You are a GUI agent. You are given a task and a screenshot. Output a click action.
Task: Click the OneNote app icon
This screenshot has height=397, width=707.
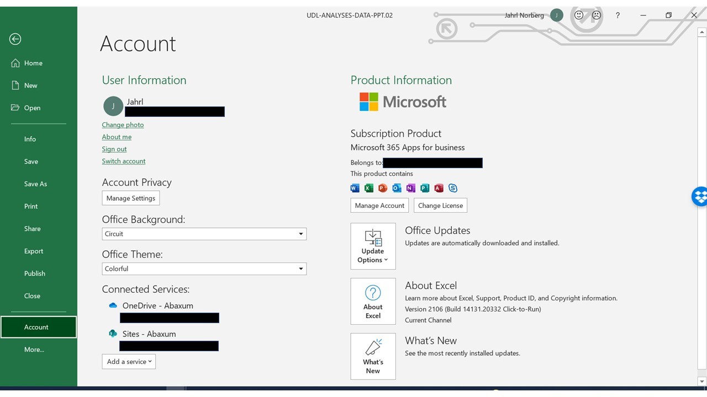click(410, 188)
